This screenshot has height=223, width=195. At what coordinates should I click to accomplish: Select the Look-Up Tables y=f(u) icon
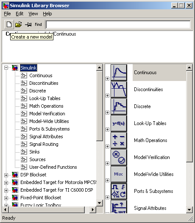click(x=119, y=123)
